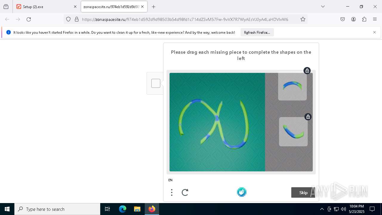Image resolution: width=382 pixels, height=215 pixels.
Task: Close the zonaspacesite.ru tab
Action: tap(142, 7)
